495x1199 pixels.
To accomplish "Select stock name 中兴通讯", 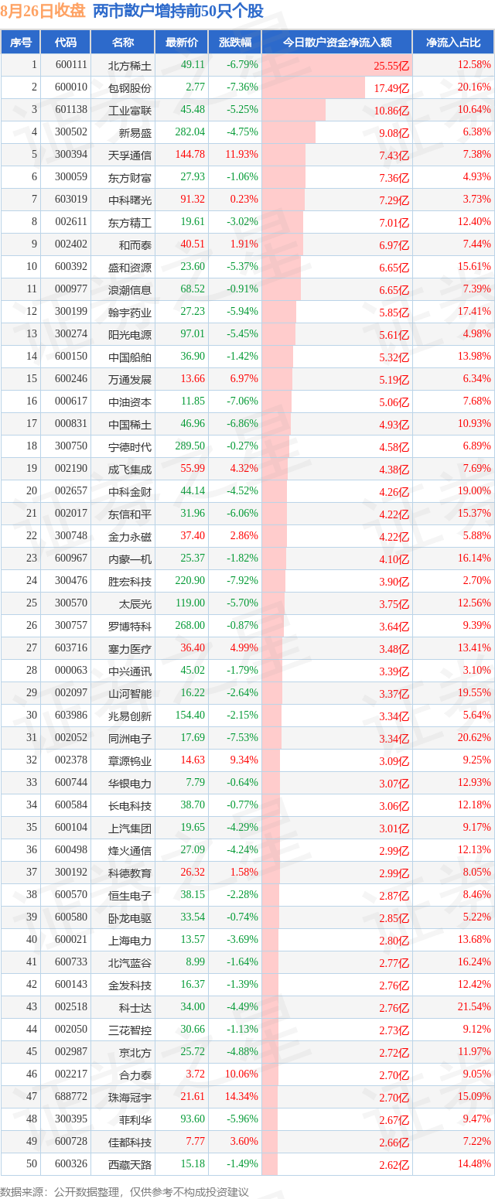I will point(130,671).
